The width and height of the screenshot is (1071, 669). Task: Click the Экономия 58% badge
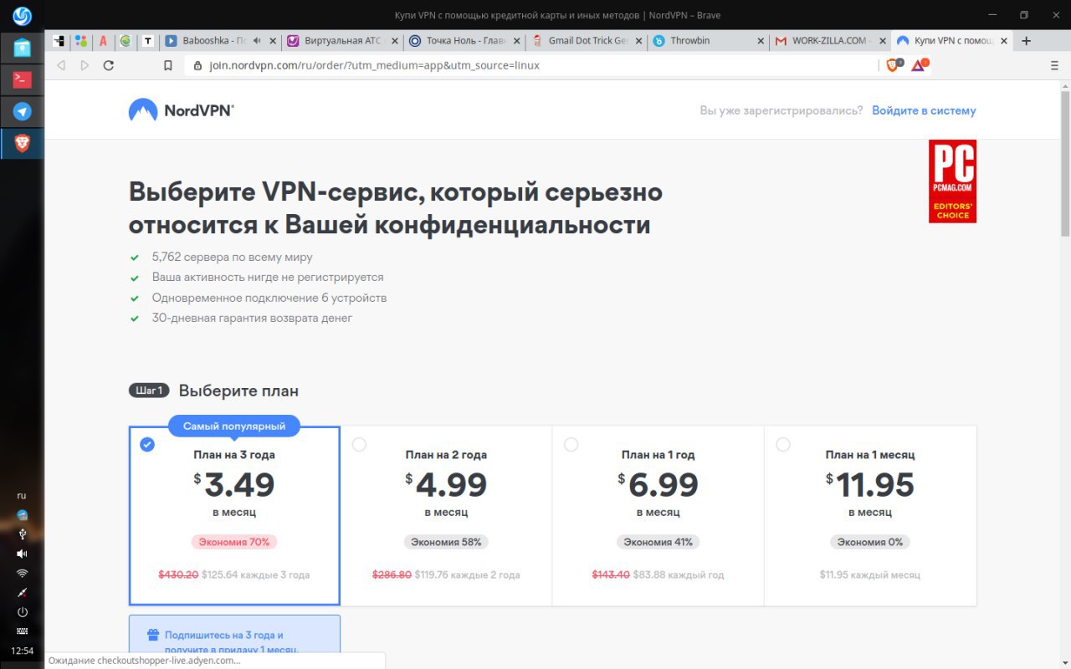point(446,542)
